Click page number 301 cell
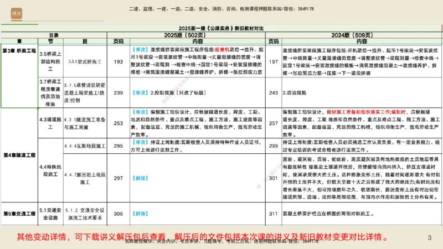This screenshot has height=249, width=443. [x=274, y=178]
